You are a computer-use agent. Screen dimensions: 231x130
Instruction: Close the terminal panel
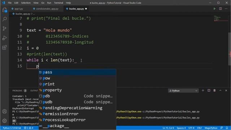226,91
